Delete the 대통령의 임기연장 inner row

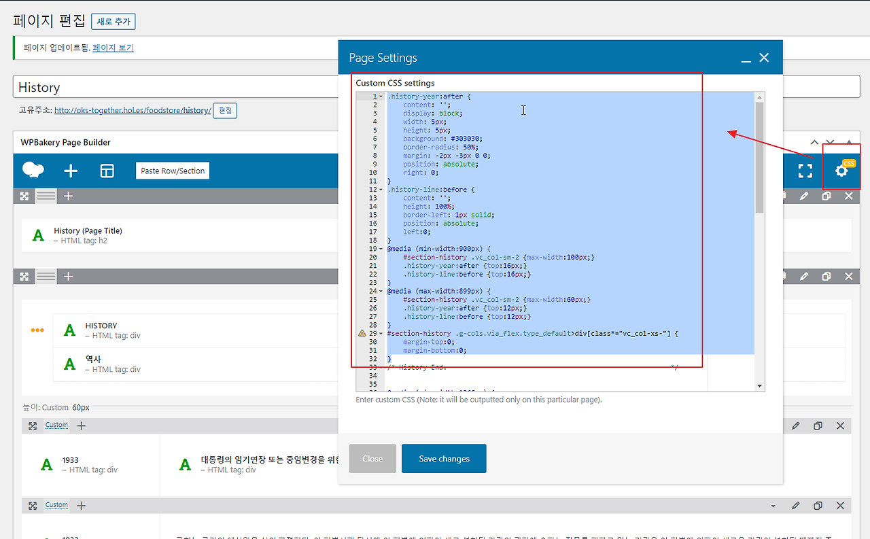pyautogui.click(x=840, y=425)
